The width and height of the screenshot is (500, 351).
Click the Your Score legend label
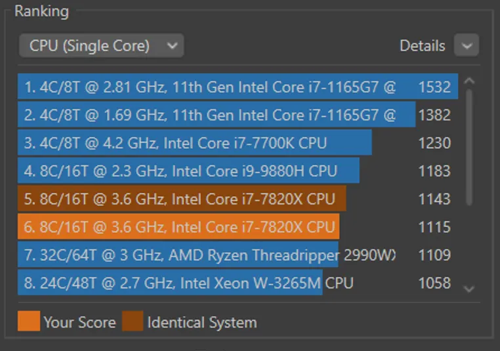pyautogui.click(x=79, y=323)
